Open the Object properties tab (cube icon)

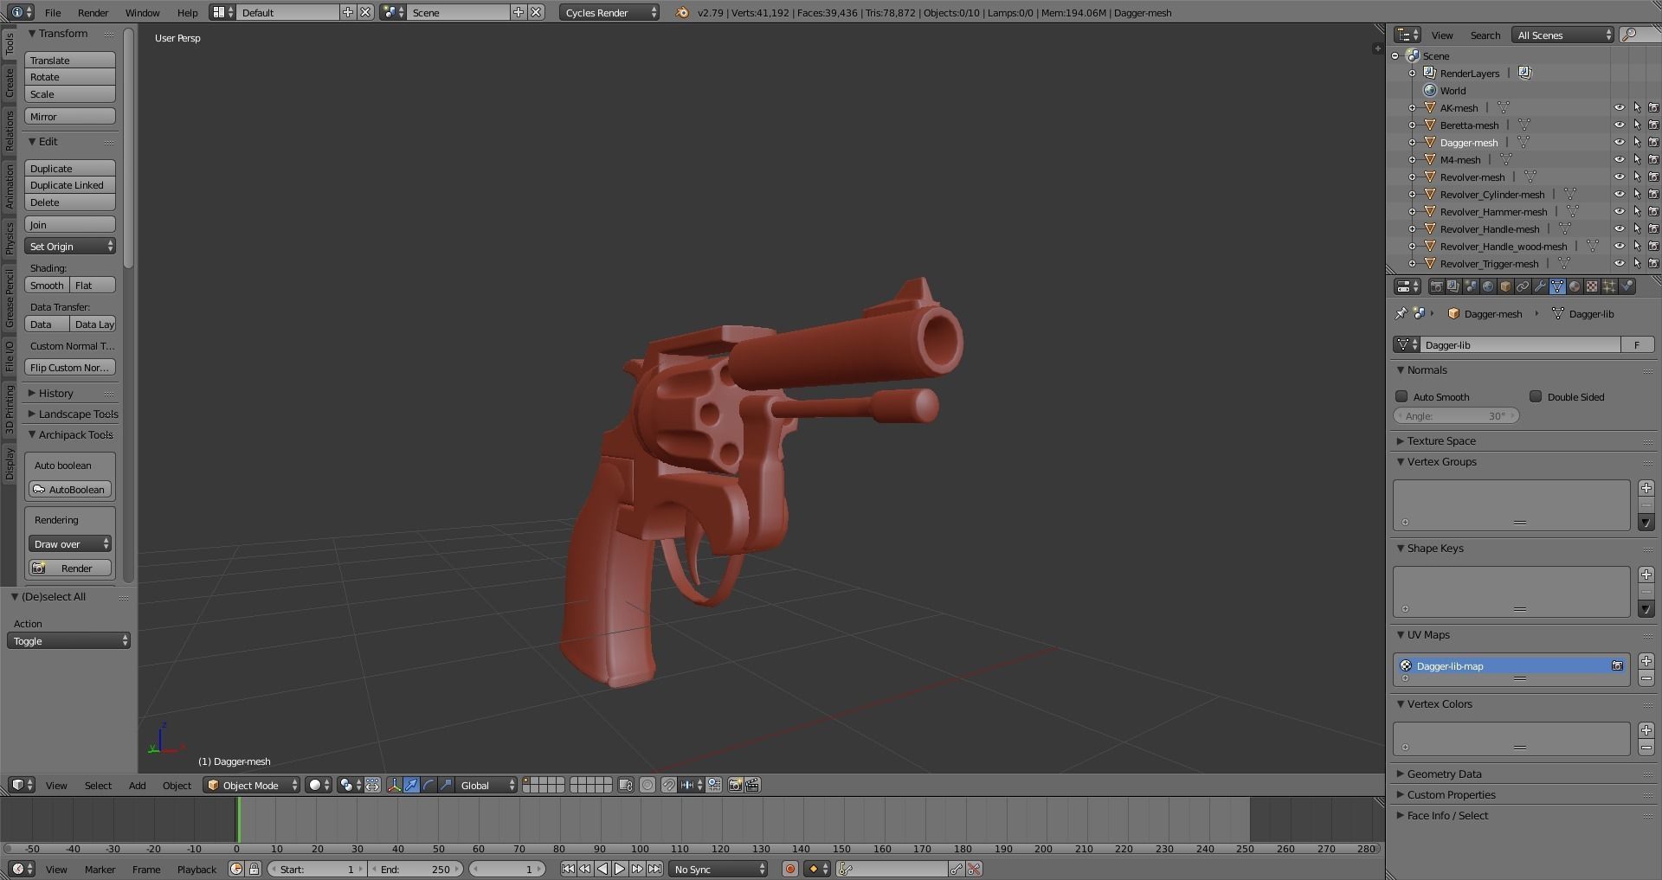click(x=1505, y=286)
